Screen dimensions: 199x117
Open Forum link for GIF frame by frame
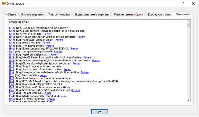tap(51, 99)
